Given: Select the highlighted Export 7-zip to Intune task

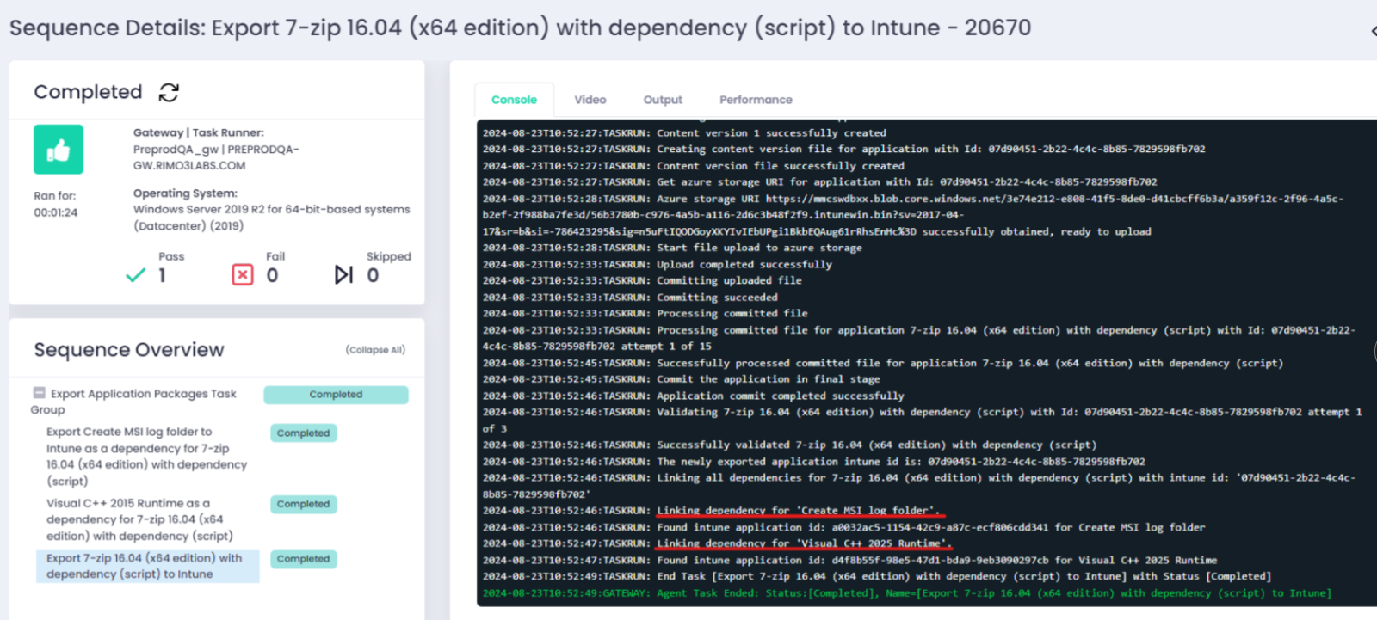Looking at the screenshot, I should [145, 566].
